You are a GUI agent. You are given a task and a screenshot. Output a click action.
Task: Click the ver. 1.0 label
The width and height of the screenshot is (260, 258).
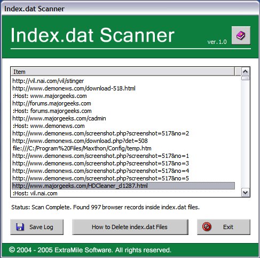[x=217, y=42]
